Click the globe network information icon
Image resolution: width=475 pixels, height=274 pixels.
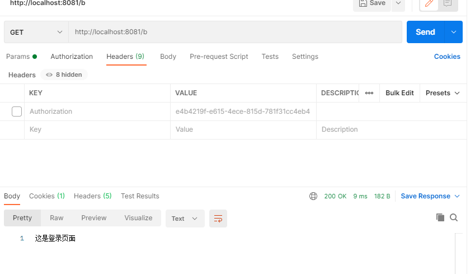tap(313, 196)
